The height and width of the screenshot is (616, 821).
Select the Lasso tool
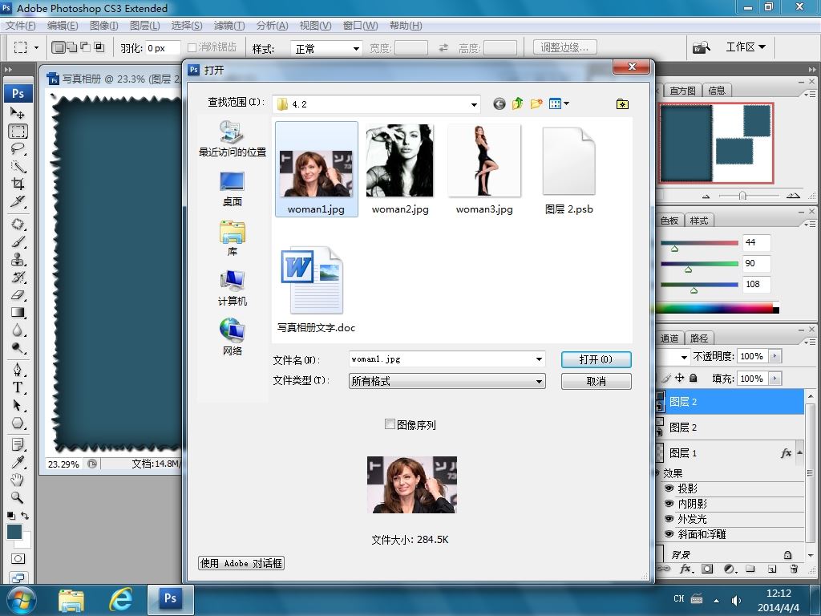pyautogui.click(x=18, y=148)
